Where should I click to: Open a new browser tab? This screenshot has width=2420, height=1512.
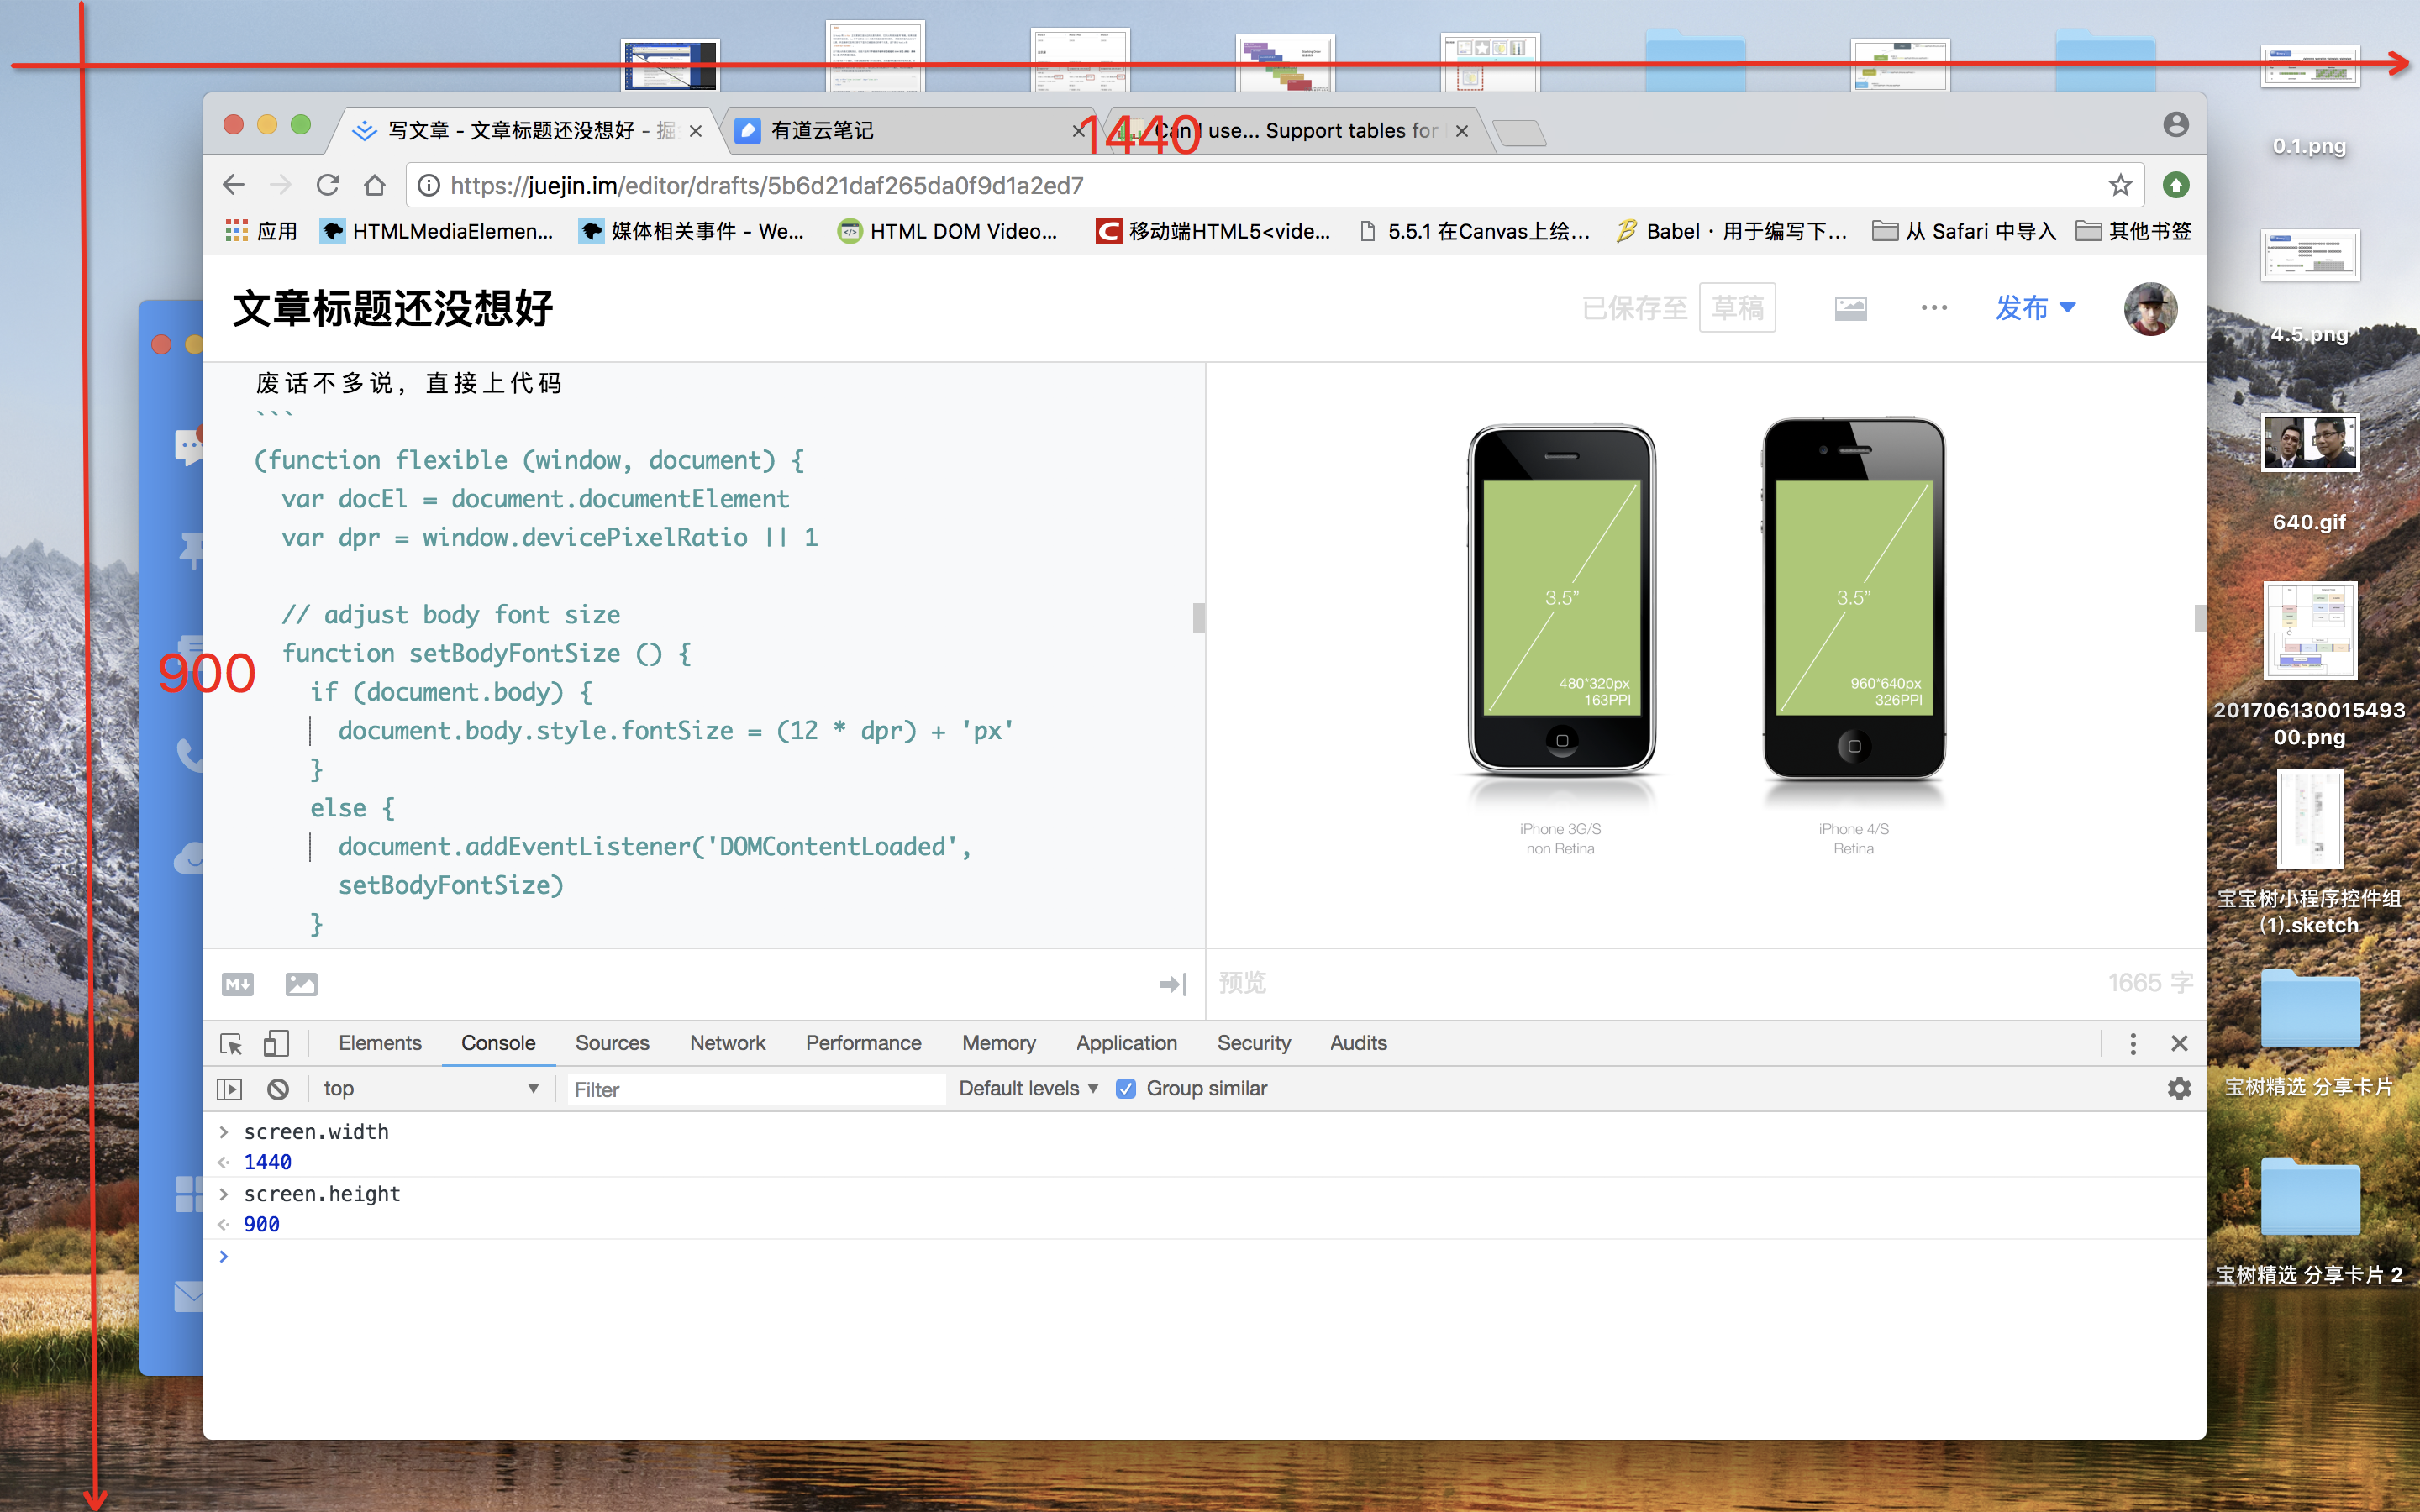tap(1519, 132)
